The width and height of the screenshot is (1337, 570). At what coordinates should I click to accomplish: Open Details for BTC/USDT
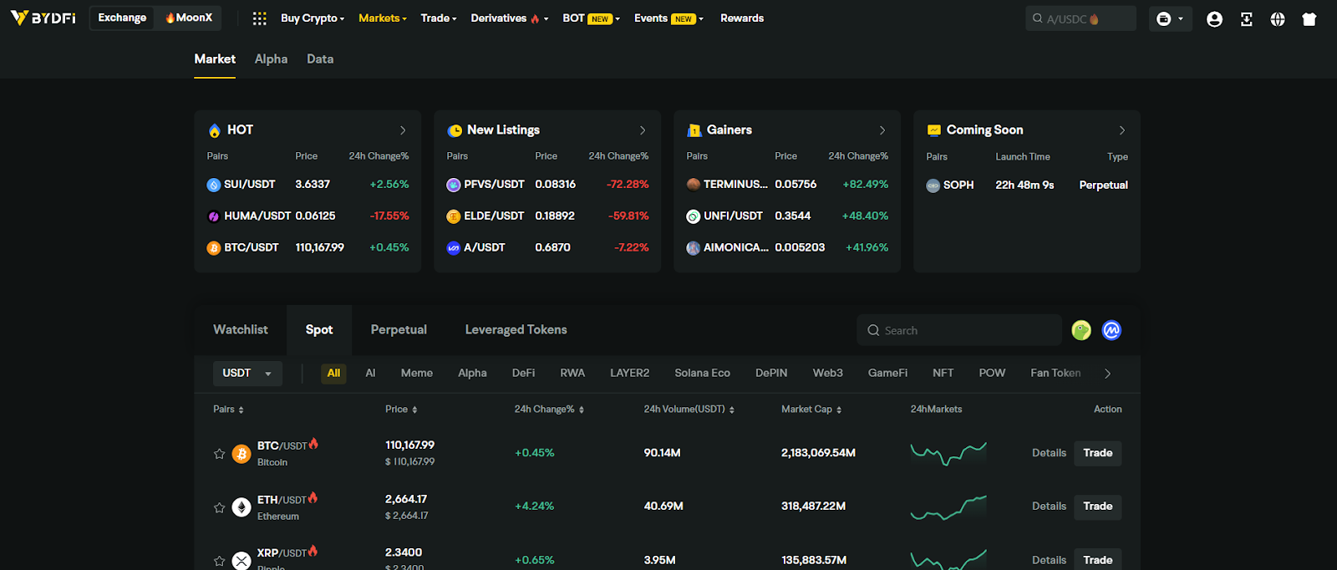coord(1049,453)
